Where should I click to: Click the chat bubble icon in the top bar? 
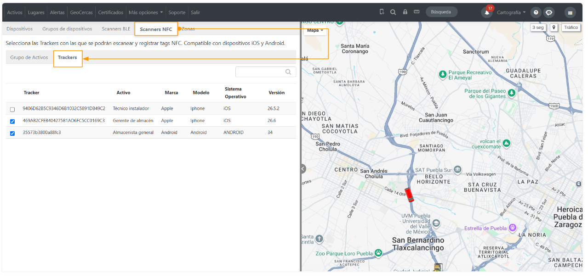pos(548,12)
